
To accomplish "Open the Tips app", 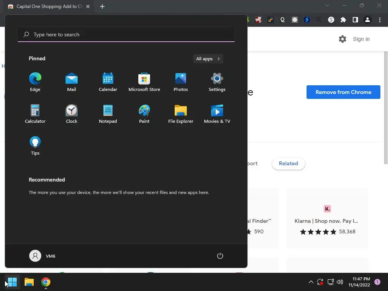I will pos(35,146).
